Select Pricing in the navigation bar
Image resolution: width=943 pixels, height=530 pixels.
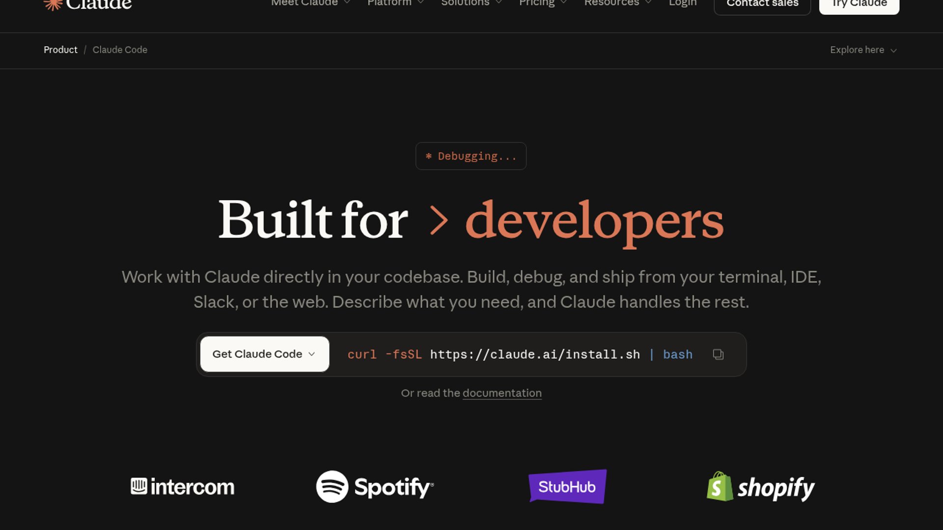(541, 3)
